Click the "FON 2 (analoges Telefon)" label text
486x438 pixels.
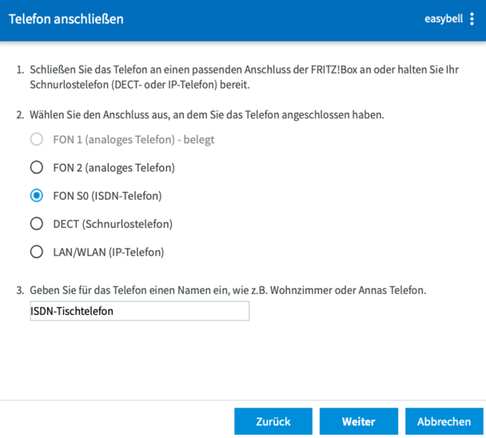pyautogui.click(x=113, y=168)
